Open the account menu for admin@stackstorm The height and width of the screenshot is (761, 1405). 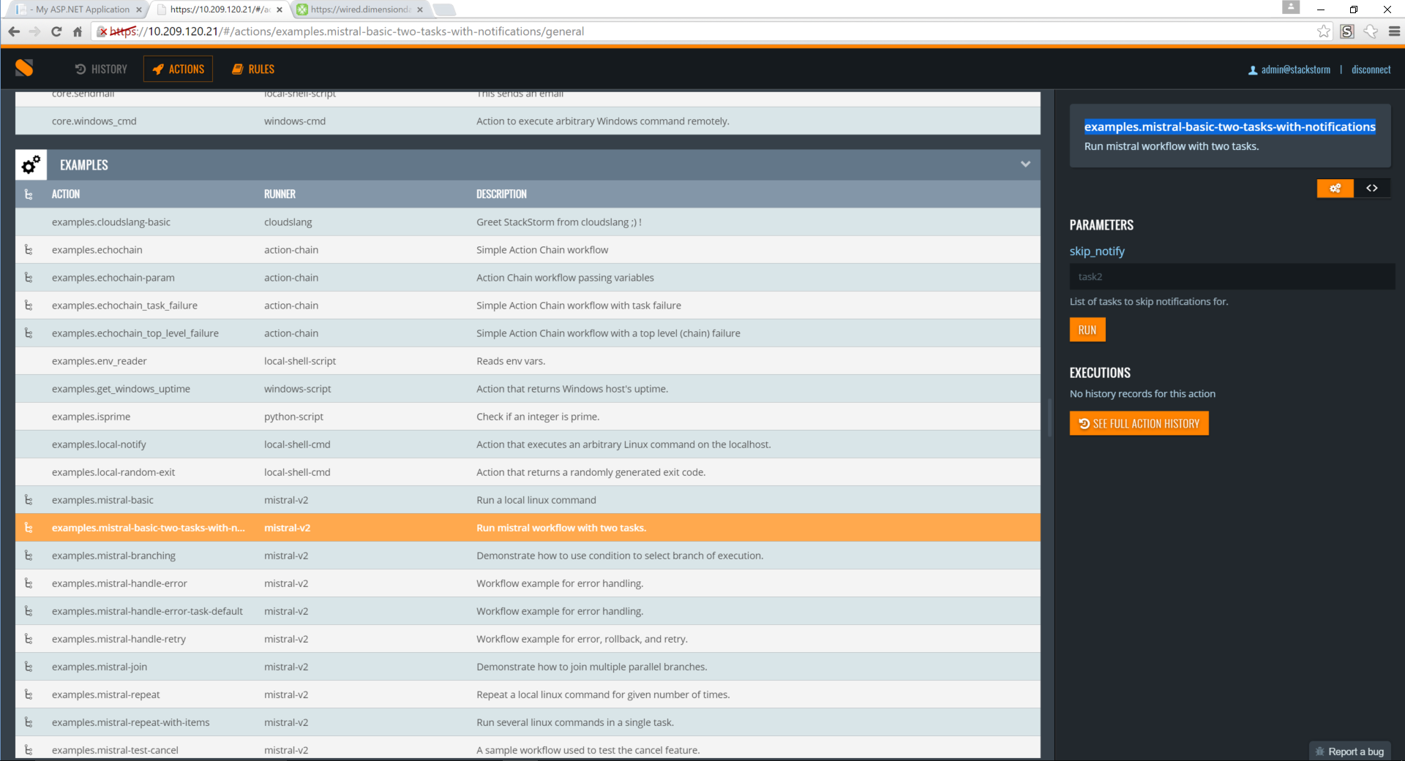click(x=1295, y=69)
